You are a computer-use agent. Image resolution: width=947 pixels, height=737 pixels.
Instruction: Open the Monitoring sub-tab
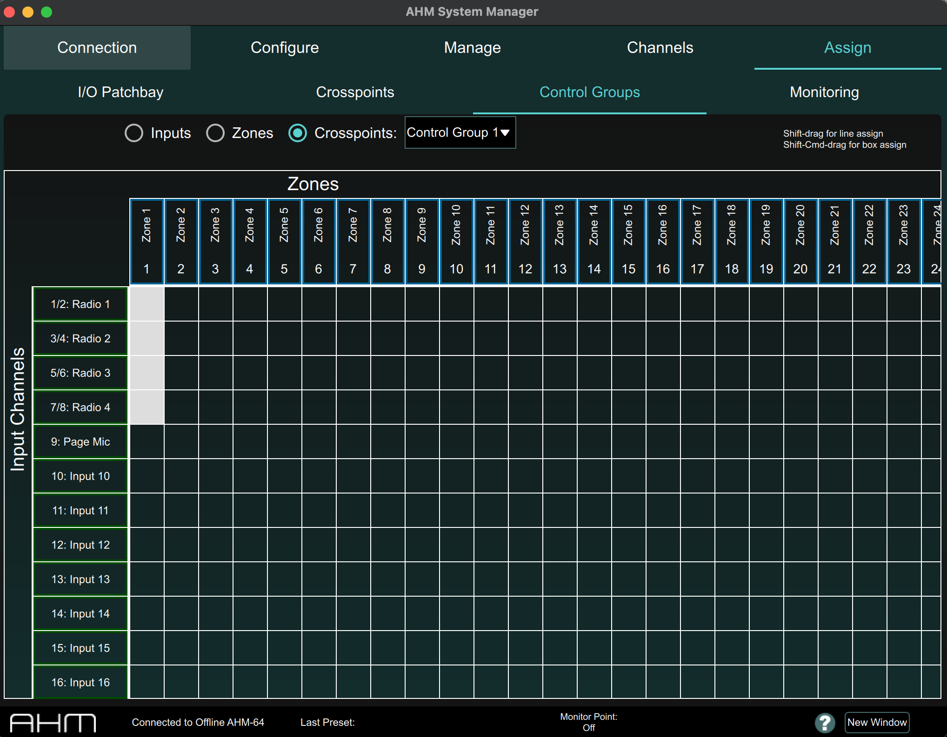pos(824,92)
